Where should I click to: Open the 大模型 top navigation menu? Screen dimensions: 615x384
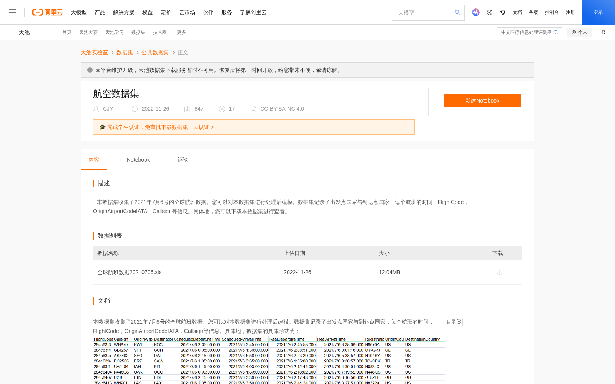(79, 12)
